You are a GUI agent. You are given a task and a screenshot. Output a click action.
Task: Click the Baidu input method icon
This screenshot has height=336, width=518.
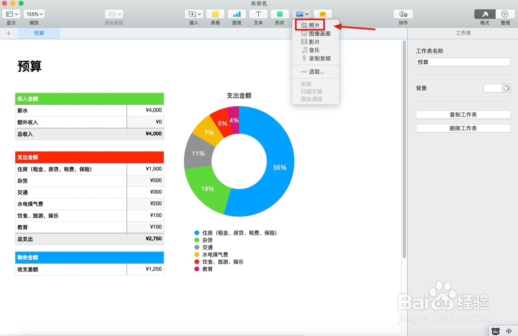tap(495, 331)
